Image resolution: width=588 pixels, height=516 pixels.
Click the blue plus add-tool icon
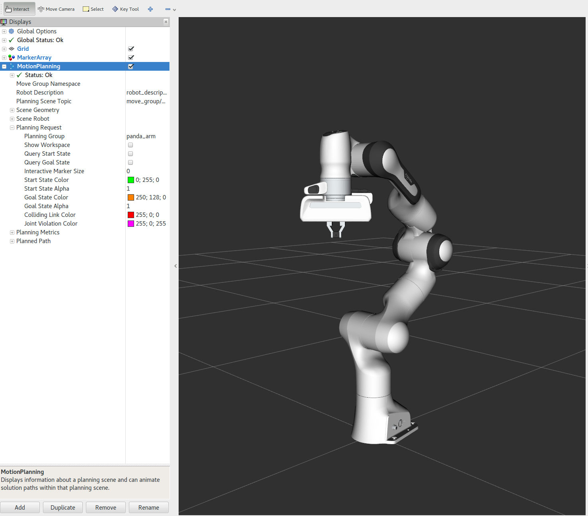pyautogui.click(x=150, y=9)
